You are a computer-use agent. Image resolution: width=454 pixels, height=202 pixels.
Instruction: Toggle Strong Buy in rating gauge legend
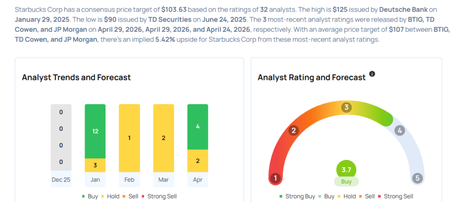pos(299,196)
